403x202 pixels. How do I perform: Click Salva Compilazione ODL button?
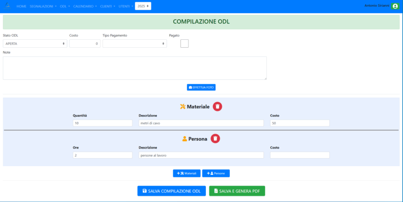(x=171, y=191)
